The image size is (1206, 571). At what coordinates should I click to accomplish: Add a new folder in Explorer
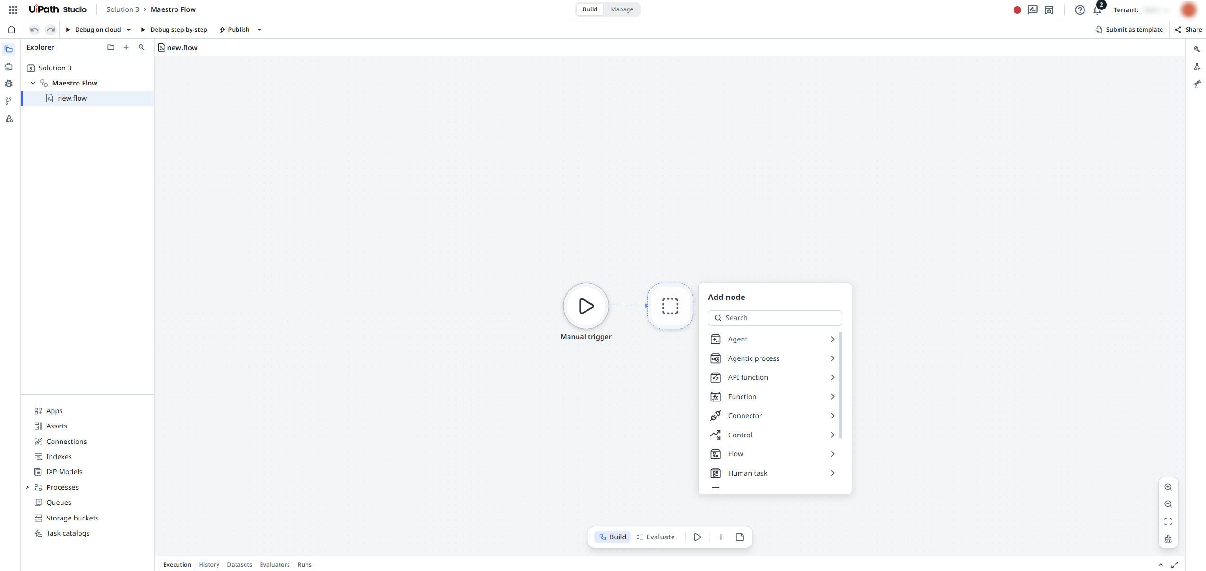coord(111,47)
